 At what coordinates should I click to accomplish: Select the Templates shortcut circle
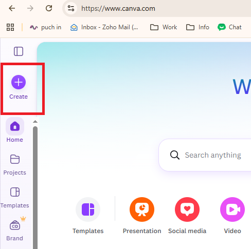click(x=88, y=209)
